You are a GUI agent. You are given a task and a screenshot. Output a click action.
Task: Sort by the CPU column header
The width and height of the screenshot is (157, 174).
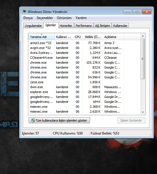78,37
